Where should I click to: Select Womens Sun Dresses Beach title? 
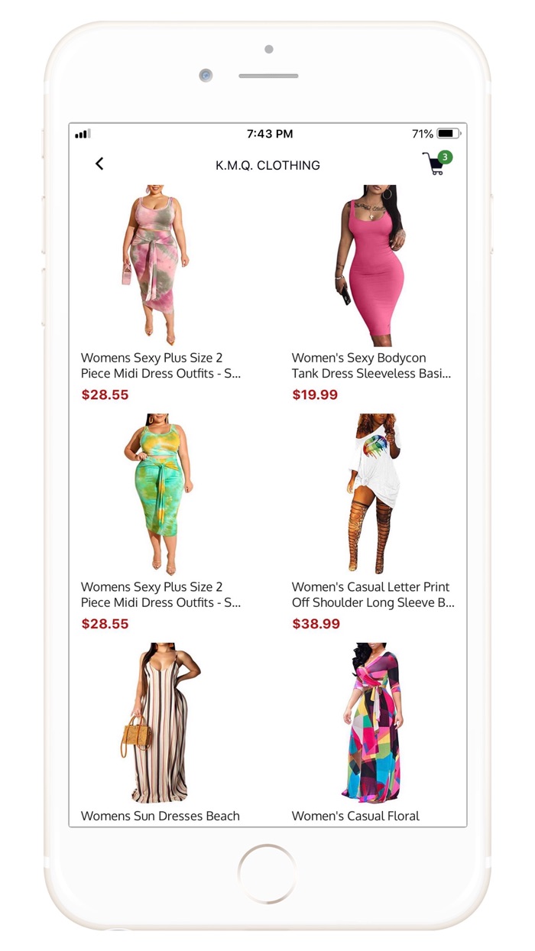coord(160,816)
